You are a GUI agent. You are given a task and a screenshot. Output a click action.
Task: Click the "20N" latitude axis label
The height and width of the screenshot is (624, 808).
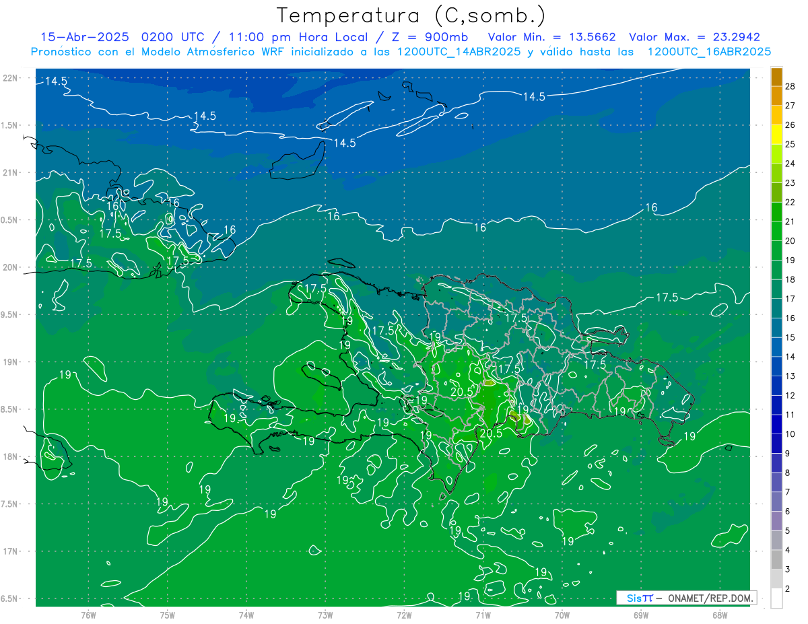tap(9, 267)
